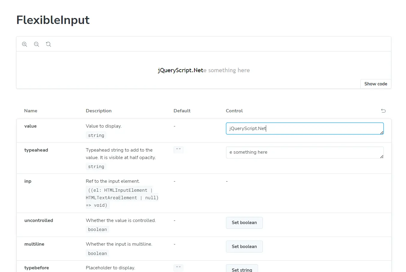Image resolution: width=406 pixels, height=272 pixels.
Task: Click 'Ref to the input element.' text
Action: click(113, 181)
